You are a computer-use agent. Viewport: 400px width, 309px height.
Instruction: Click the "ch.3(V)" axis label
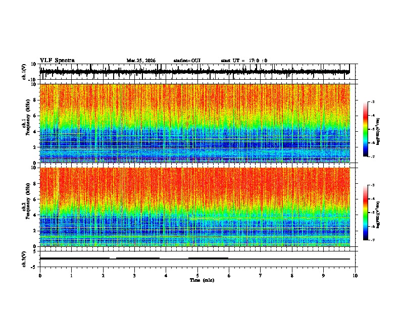[24, 259]
